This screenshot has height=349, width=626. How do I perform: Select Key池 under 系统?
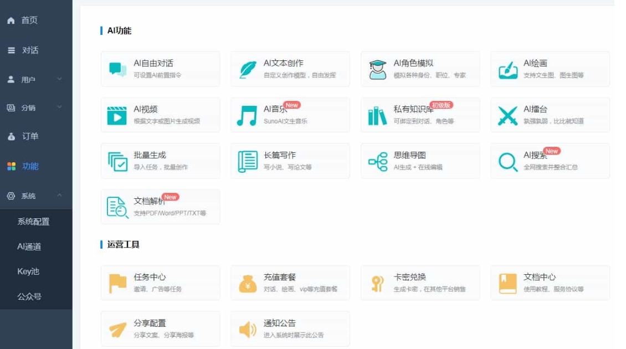(x=28, y=271)
